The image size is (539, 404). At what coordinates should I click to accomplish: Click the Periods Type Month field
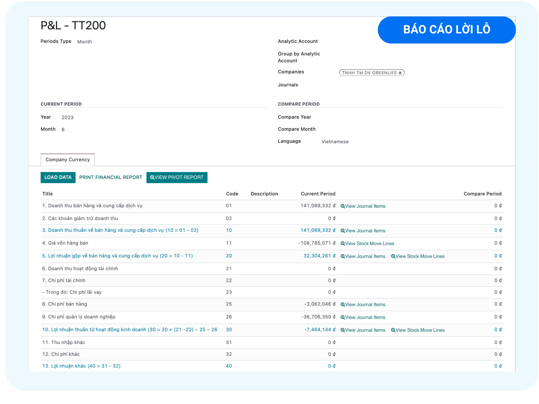coord(84,42)
